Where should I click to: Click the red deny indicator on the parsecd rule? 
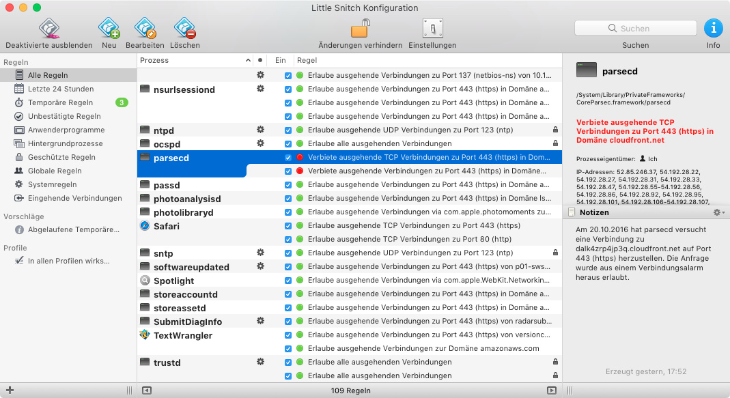(x=300, y=157)
